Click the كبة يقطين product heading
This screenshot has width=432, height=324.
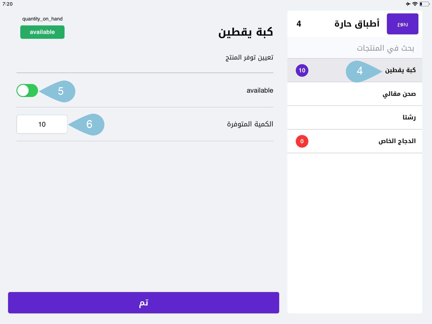point(245,32)
